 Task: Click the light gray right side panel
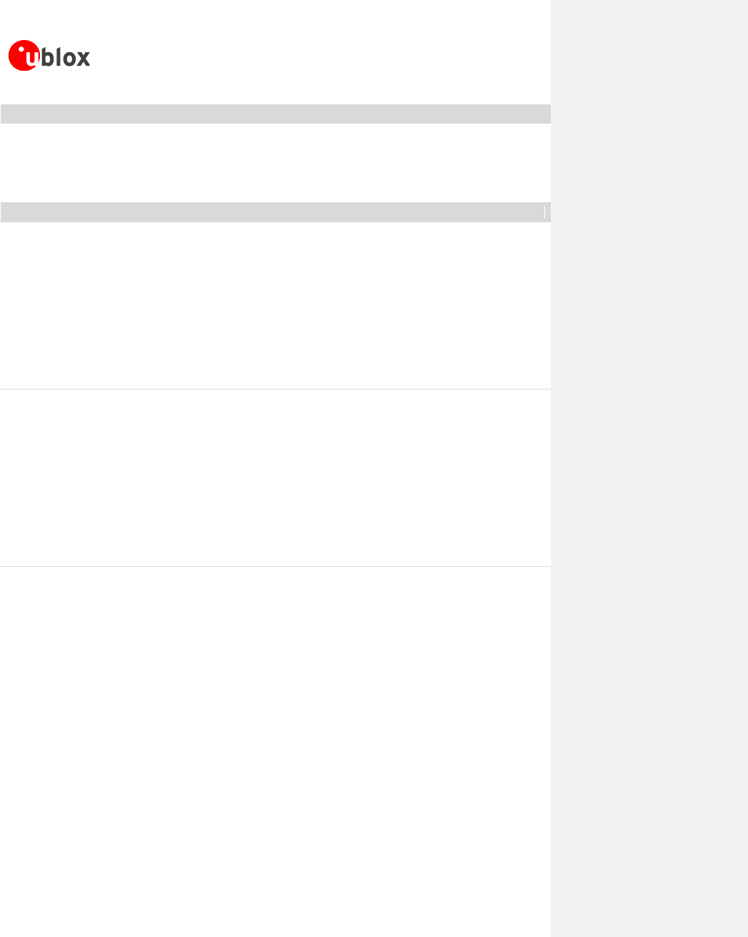coord(649,468)
